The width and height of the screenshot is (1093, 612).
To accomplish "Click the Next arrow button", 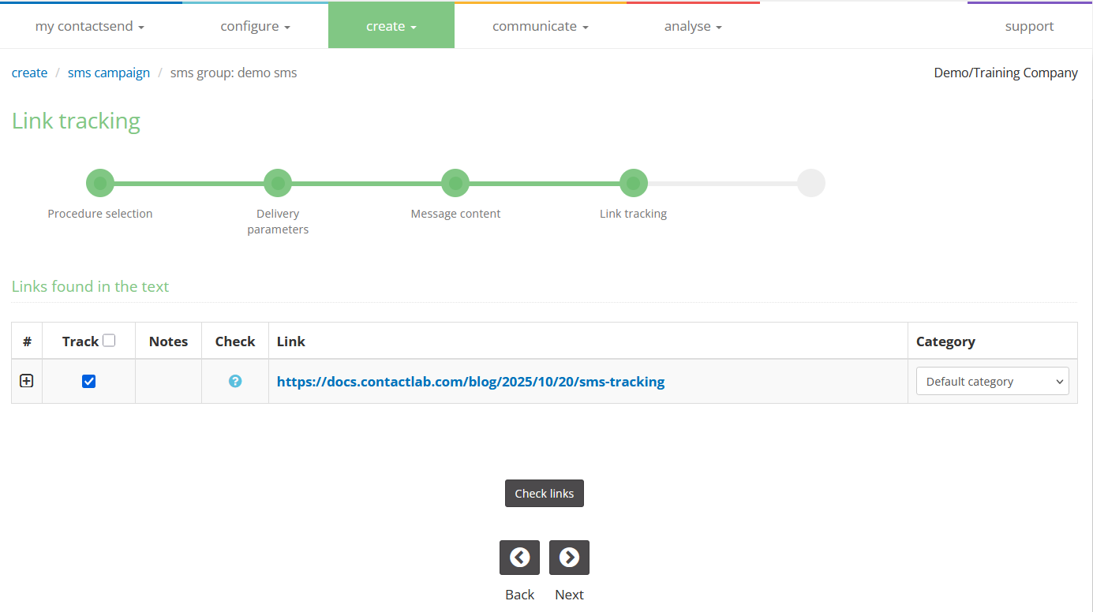I will click(569, 558).
